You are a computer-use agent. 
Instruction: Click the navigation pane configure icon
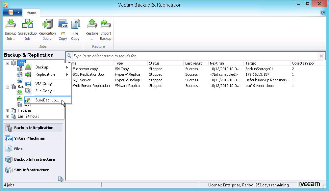61,179
